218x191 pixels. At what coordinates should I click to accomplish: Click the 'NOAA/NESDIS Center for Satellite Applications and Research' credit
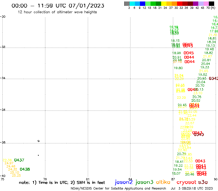click(x=118, y=188)
